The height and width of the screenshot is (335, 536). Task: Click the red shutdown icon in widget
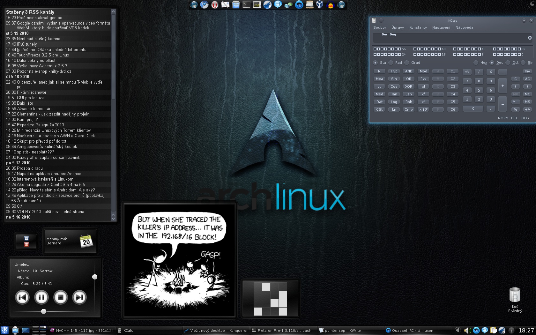[26, 244]
